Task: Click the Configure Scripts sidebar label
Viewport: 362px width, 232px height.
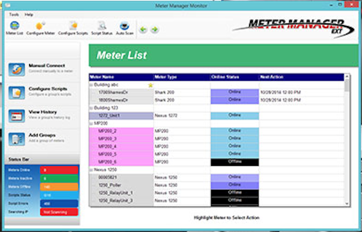Action: (48, 89)
